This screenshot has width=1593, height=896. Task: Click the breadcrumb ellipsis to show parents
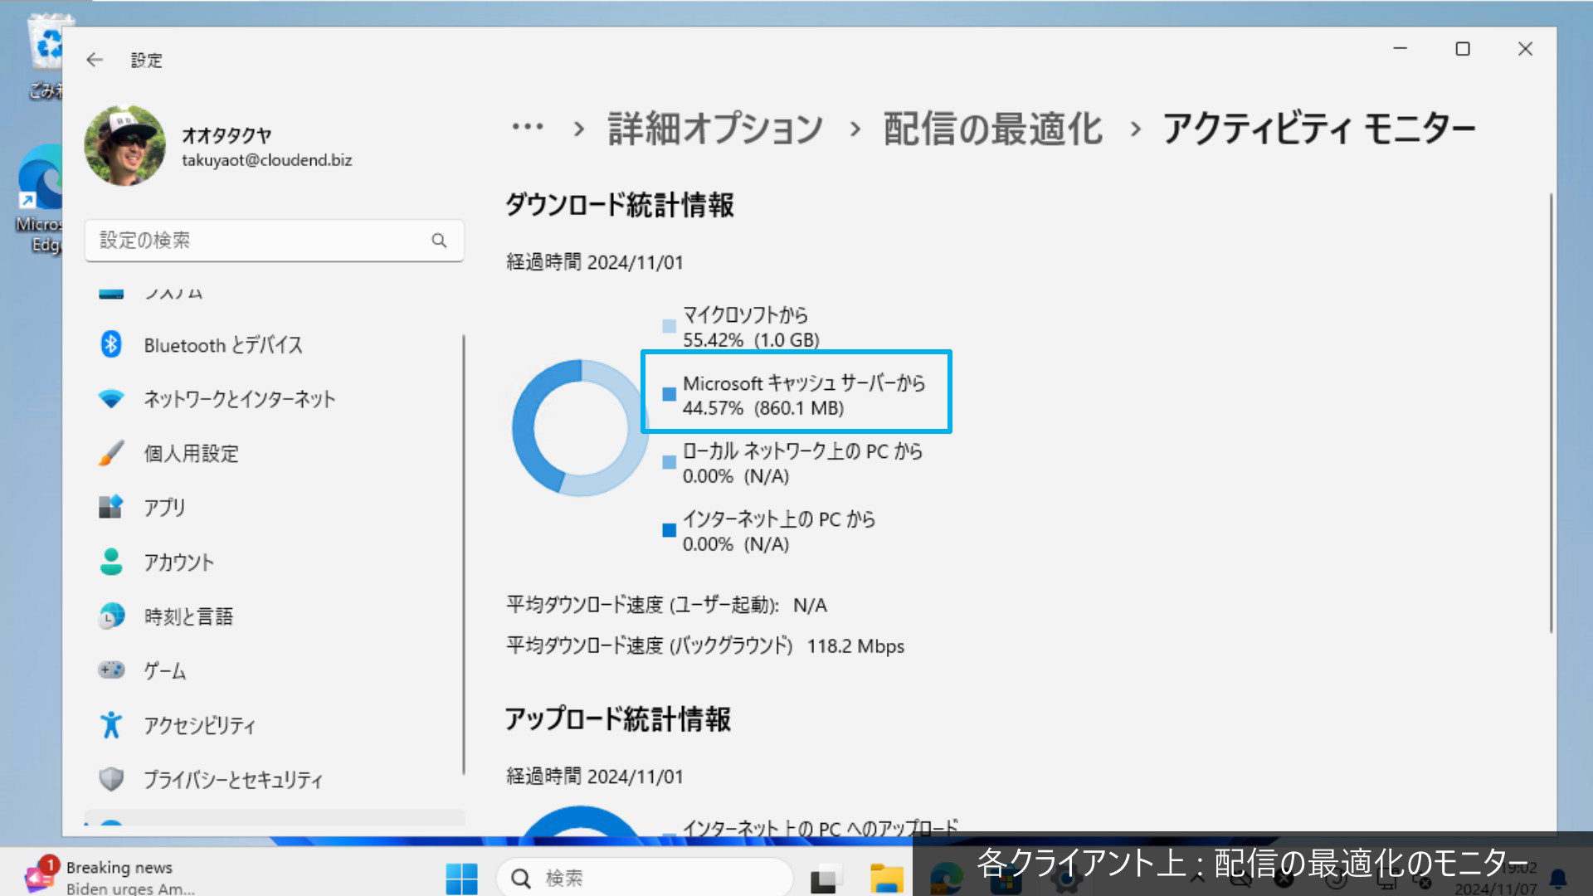(x=528, y=128)
